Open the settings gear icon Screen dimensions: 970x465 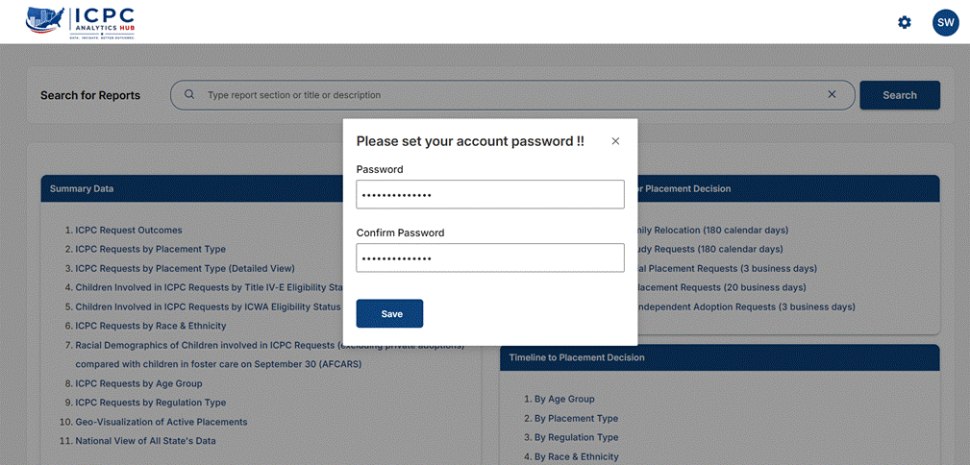(905, 23)
